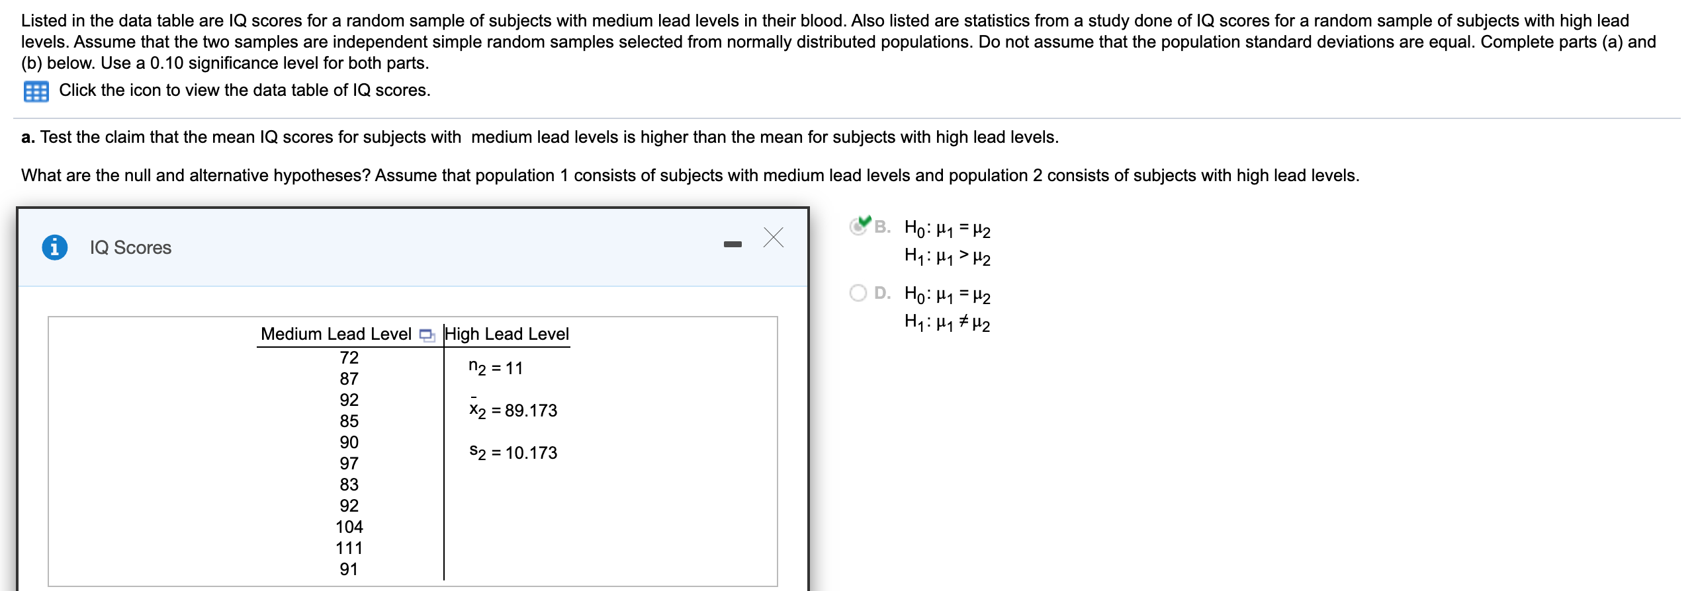Click the blue info icon in IQ Scores window
The height and width of the screenshot is (591, 1694).
coord(56,248)
